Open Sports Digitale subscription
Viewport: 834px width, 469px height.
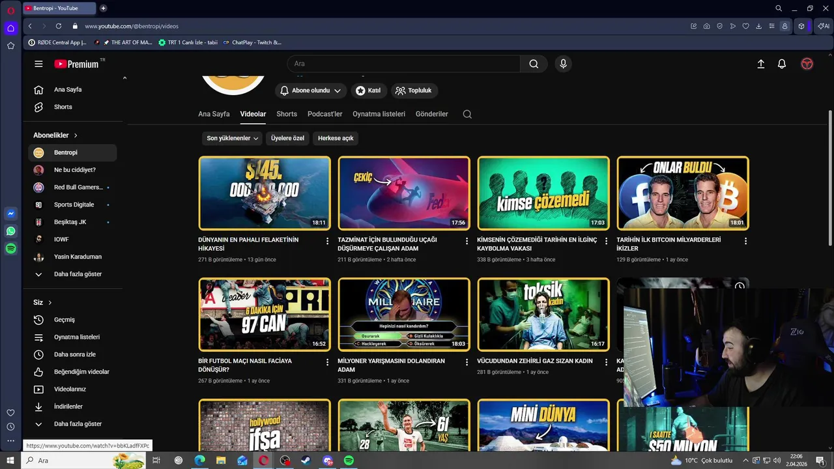(72, 205)
